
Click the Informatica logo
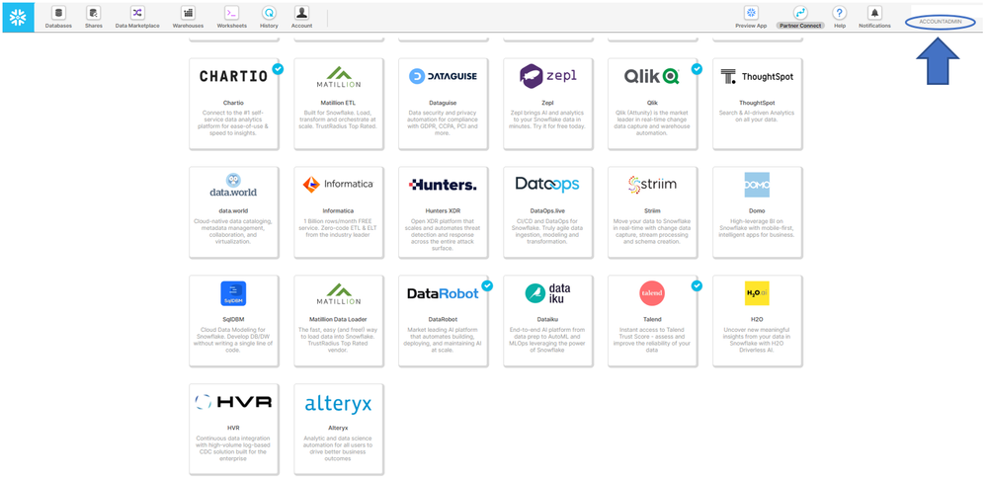(x=338, y=184)
